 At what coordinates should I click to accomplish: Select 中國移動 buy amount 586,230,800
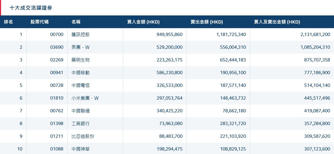[x=170, y=73]
